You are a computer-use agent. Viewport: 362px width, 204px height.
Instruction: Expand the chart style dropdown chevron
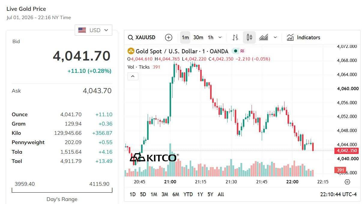[x=275, y=37]
